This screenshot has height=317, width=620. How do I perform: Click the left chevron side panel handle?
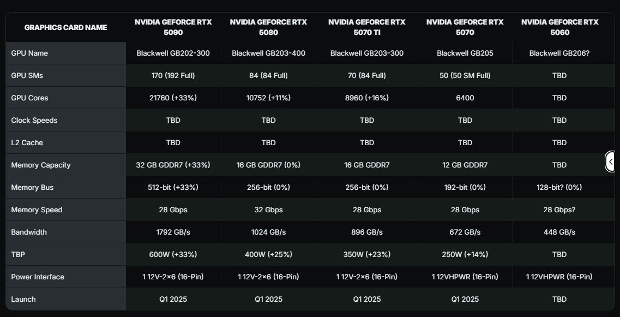click(x=611, y=162)
